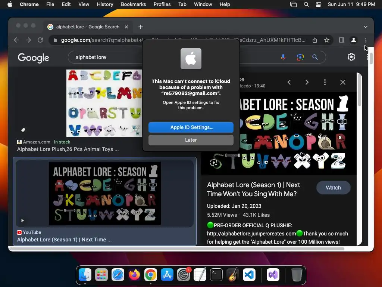Open Spotlight search in the menu bar
Image resolution: width=382 pixels, height=287 pixels.
[x=306, y=4]
